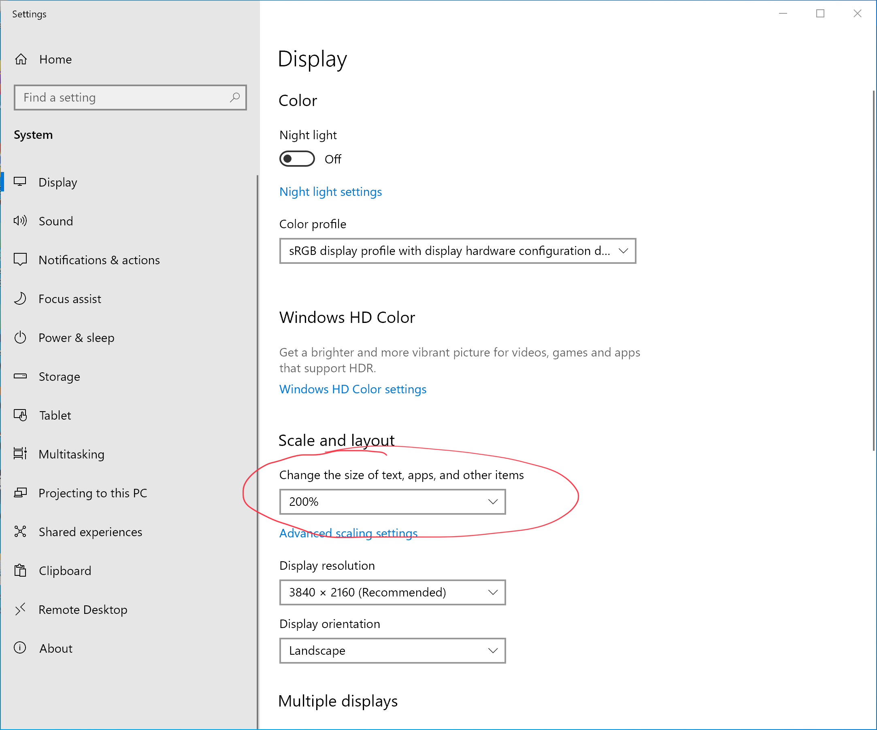The width and height of the screenshot is (877, 730).
Task: Click the Find a setting search box
Action: tap(130, 98)
